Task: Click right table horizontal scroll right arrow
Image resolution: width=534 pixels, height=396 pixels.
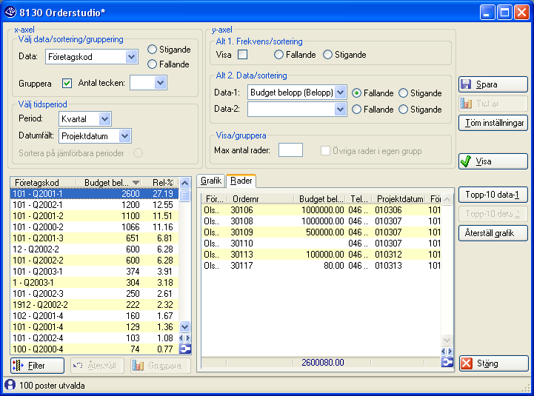Action: coord(450,352)
